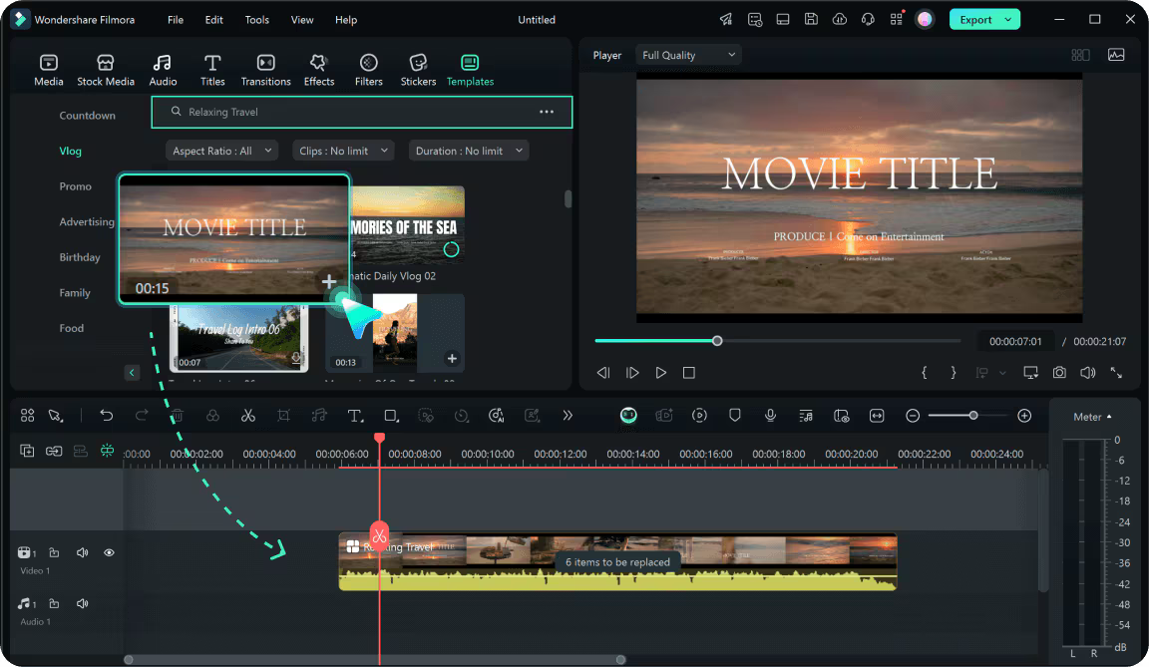Expand more timeline tools chevrons
Image resolution: width=1149 pixels, height=667 pixels.
(568, 416)
